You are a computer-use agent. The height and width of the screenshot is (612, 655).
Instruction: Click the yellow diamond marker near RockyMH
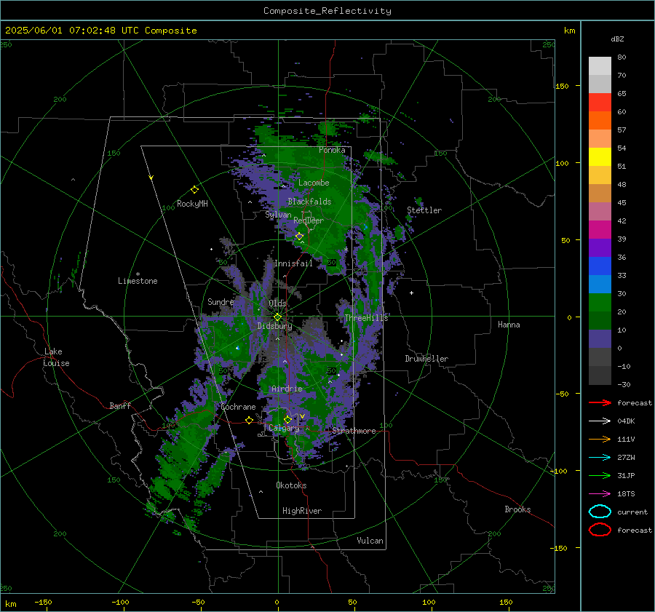coord(194,190)
